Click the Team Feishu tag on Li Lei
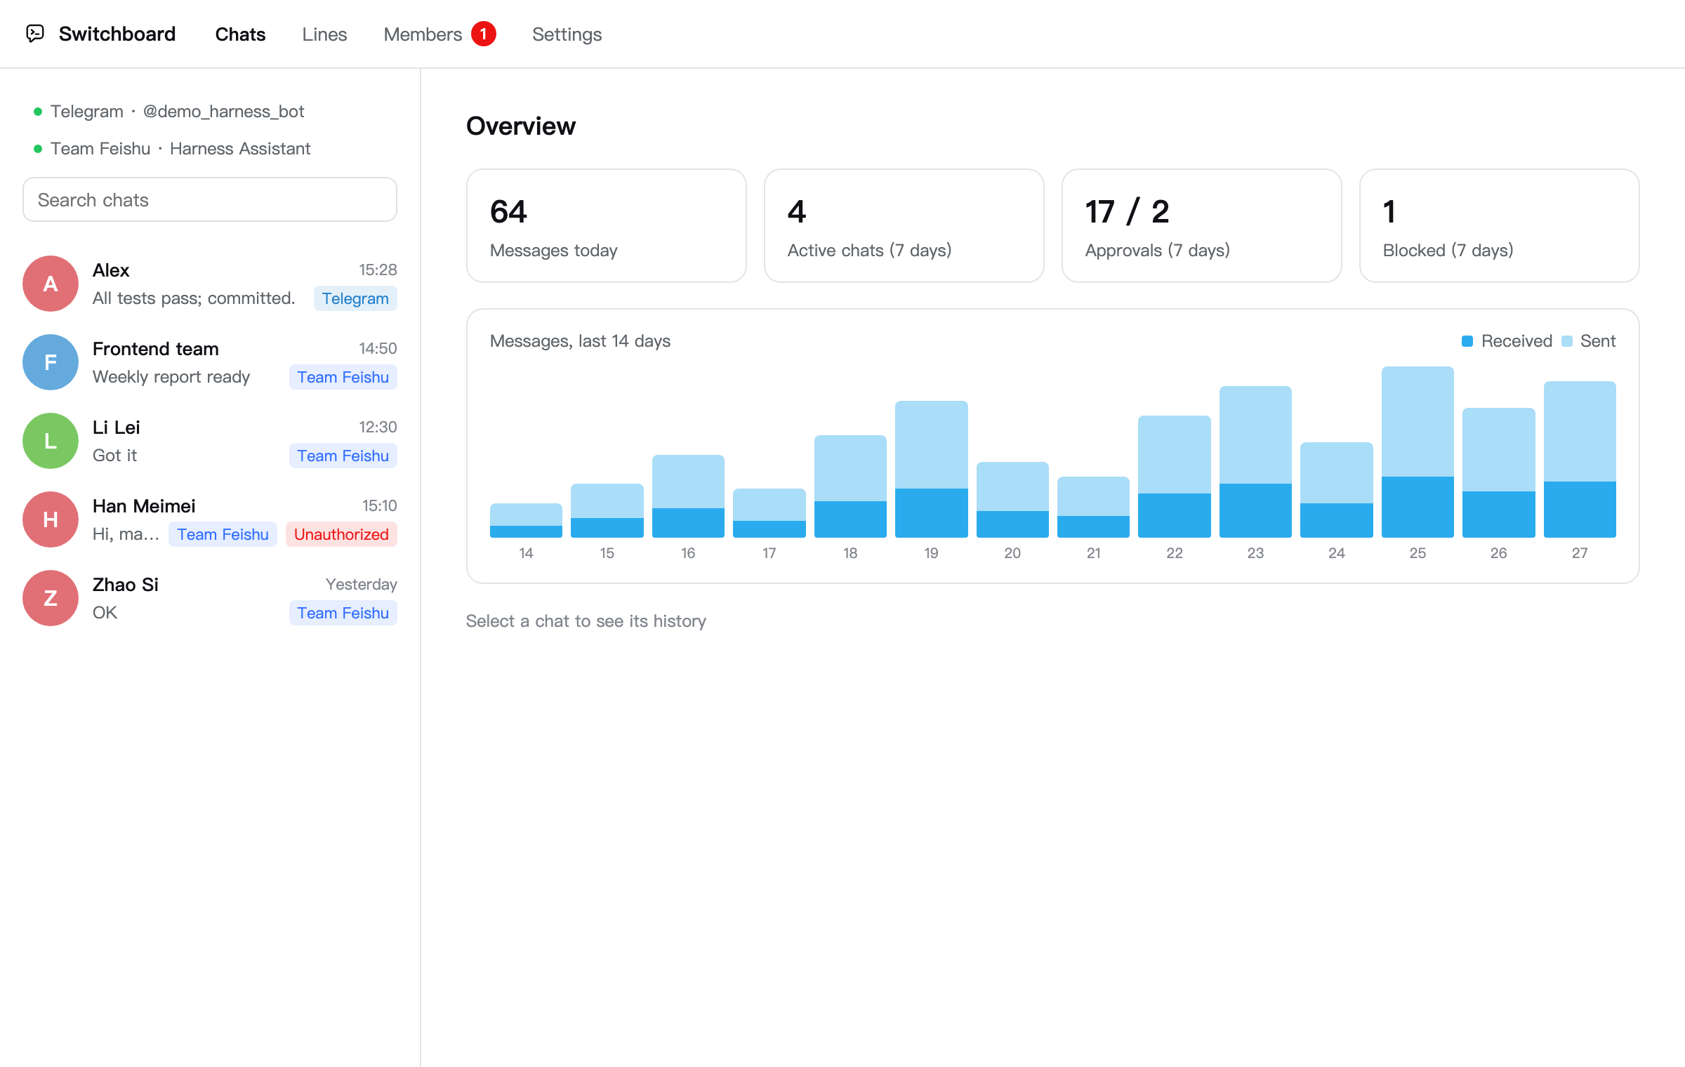 343,456
